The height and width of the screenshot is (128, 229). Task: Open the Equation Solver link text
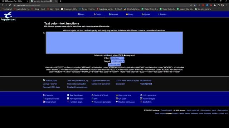point(52,99)
